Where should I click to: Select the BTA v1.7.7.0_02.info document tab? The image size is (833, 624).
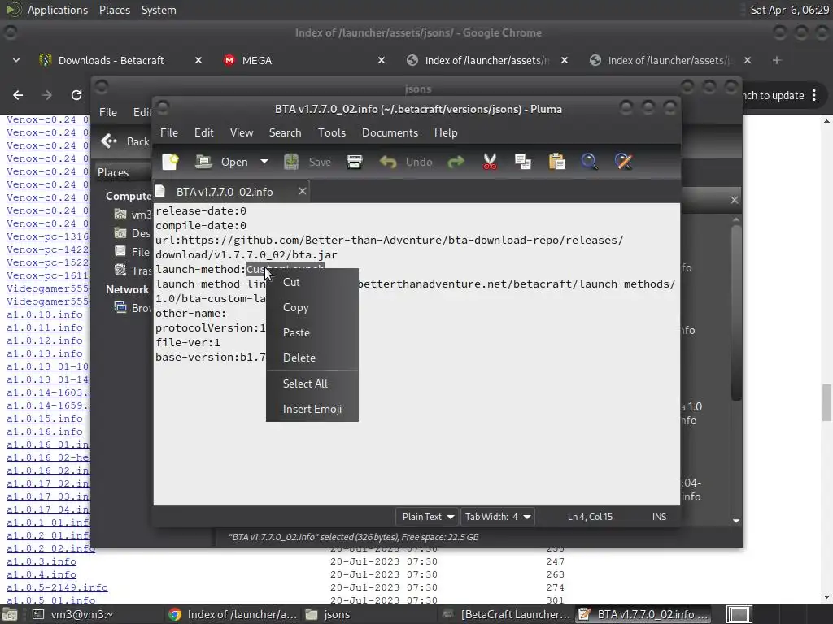pos(225,192)
